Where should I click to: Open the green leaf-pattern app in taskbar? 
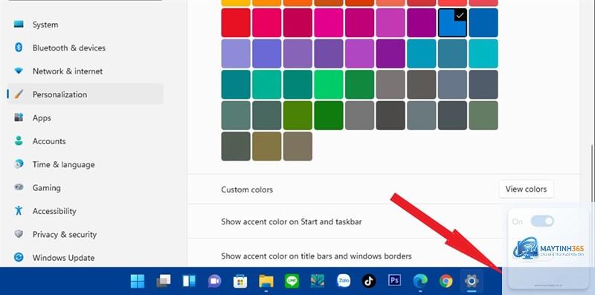click(318, 281)
